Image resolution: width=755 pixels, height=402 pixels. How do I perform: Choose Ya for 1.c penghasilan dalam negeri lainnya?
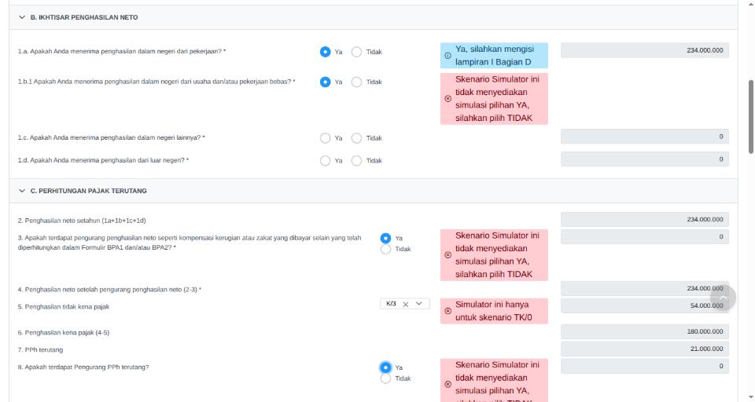pyautogui.click(x=325, y=138)
